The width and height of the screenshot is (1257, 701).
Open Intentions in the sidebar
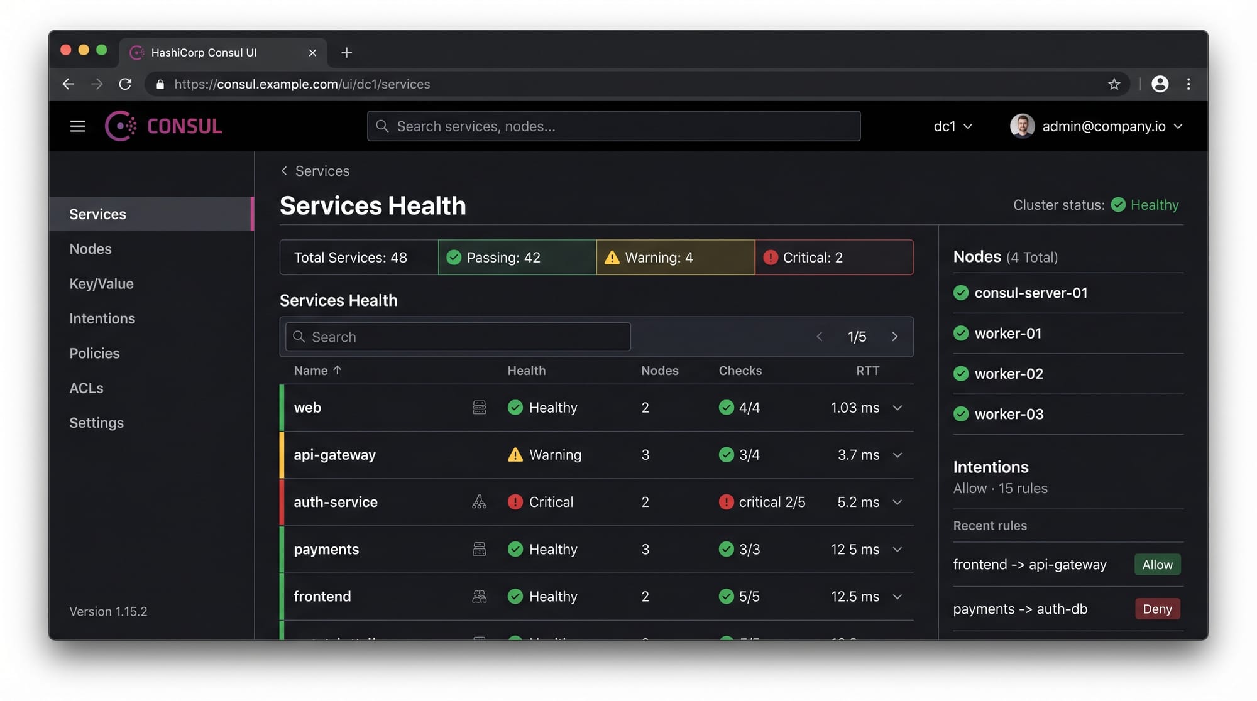coord(102,318)
